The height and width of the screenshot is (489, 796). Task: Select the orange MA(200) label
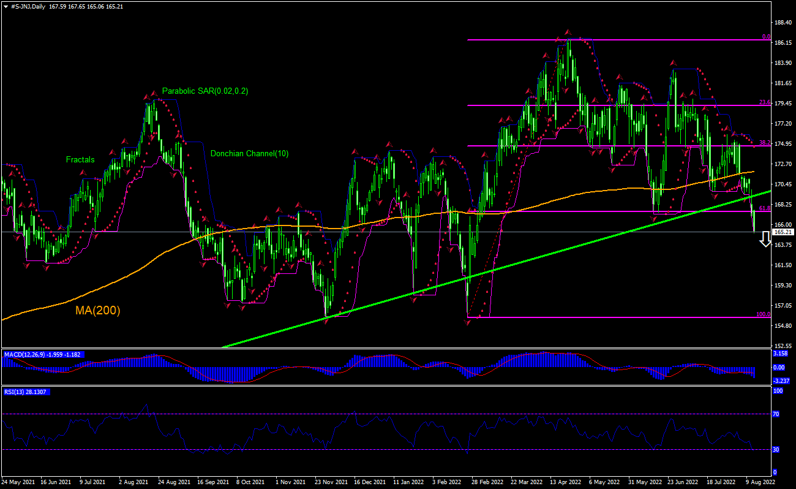(97, 311)
